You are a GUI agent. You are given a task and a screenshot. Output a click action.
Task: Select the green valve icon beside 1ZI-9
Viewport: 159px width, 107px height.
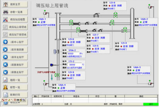click(x=57, y=75)
